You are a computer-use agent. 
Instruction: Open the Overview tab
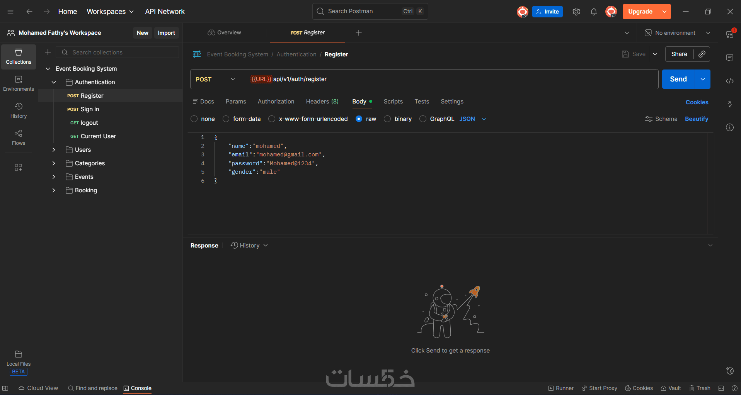224,33
